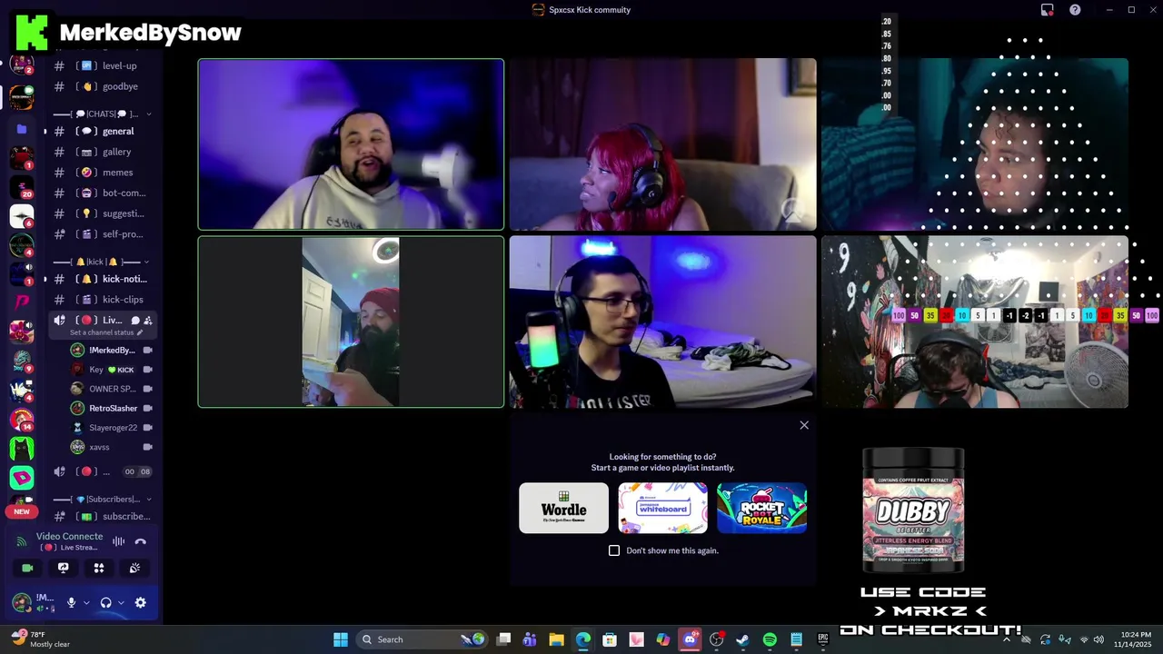Show hidden icons in system tray

coord(1006,639)
